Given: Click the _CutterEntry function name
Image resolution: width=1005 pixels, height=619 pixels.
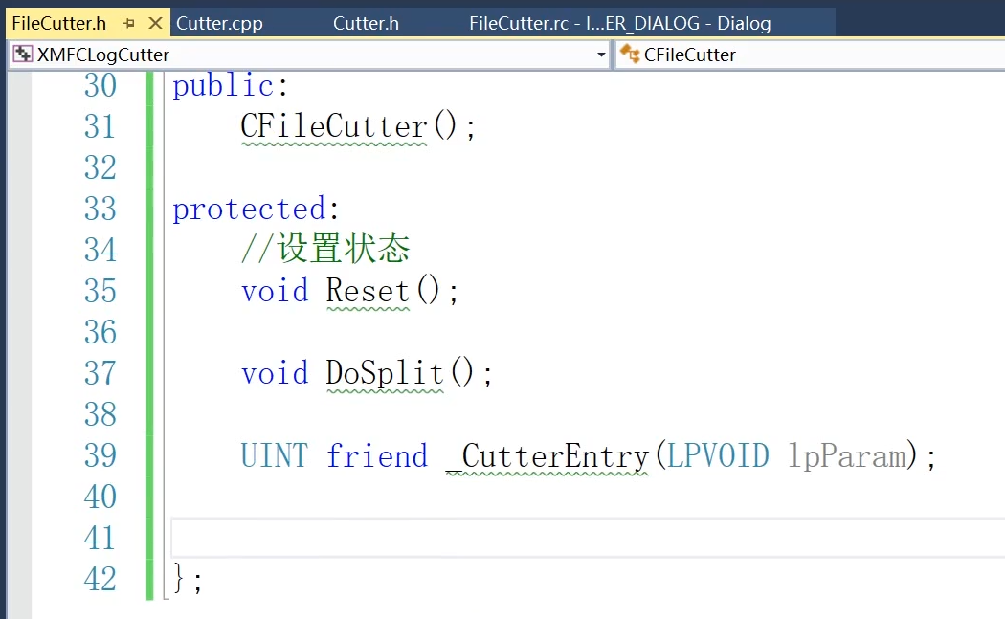Looking at the screenshot, I should click(x=547, y=456).
